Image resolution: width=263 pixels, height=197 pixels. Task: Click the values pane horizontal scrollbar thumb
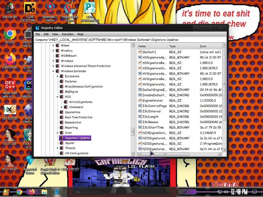click(x=165, y=154)
